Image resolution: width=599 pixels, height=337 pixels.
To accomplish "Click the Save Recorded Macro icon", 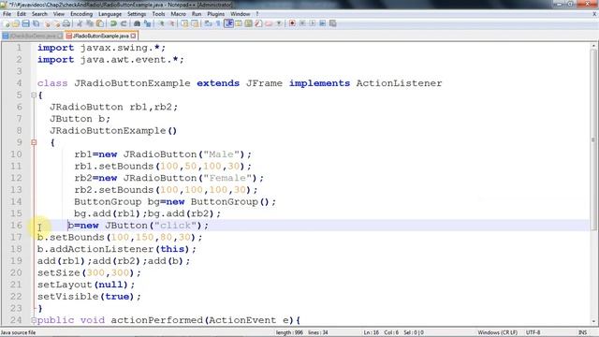I will (333, 23).
